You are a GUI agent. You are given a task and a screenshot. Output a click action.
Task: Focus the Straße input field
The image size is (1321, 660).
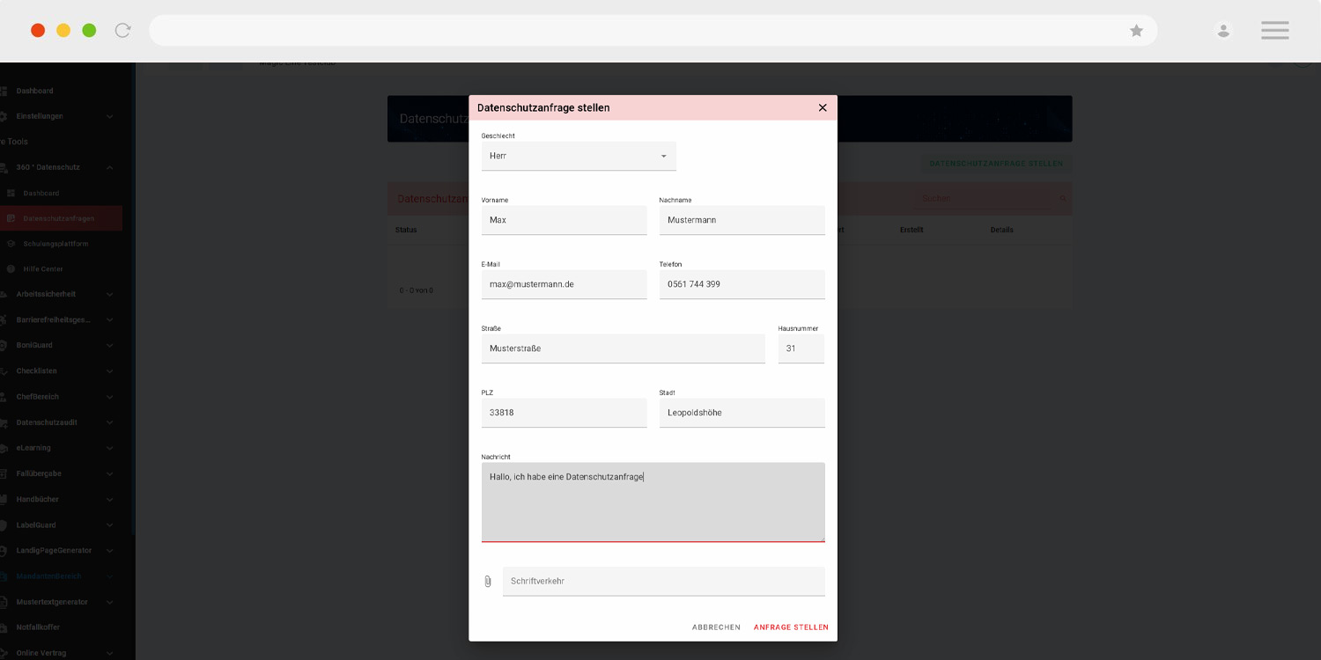pos(623,348)
